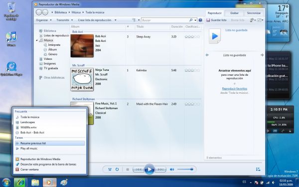Open the Windows Start orb

[6, 182]
